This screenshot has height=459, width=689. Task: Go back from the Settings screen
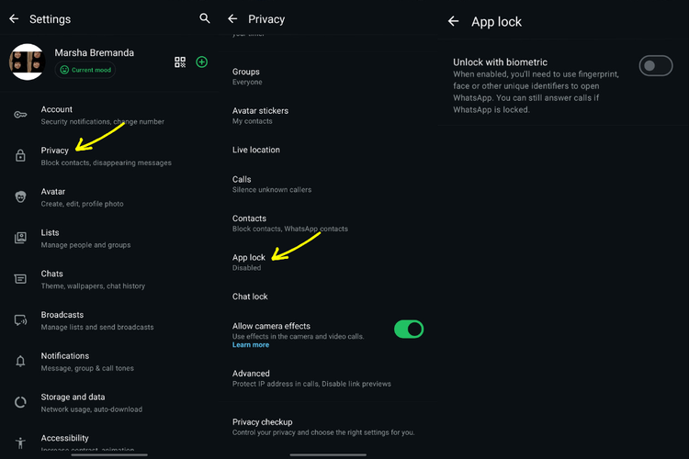click(14, 19)
